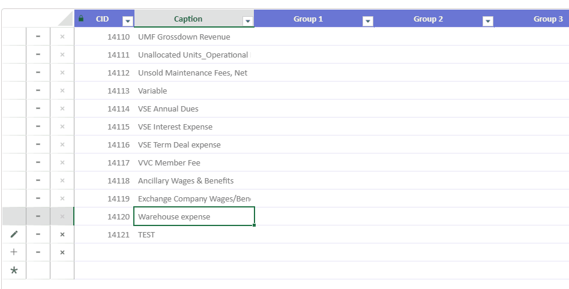Click the green lock icon in CID header
This screenshot has width=569, height=289.
pos(81,19)
